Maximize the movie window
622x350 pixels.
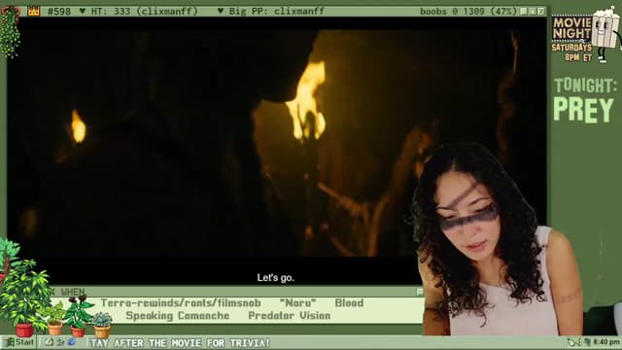coord(533,11)
